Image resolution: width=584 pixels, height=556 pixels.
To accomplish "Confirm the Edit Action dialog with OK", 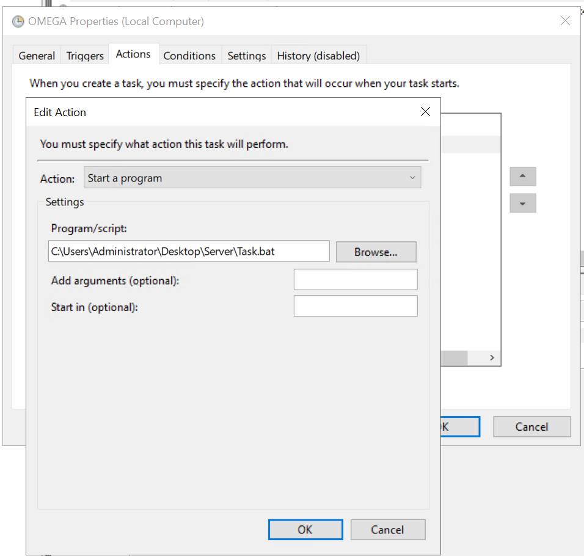I will click(305, 530).
